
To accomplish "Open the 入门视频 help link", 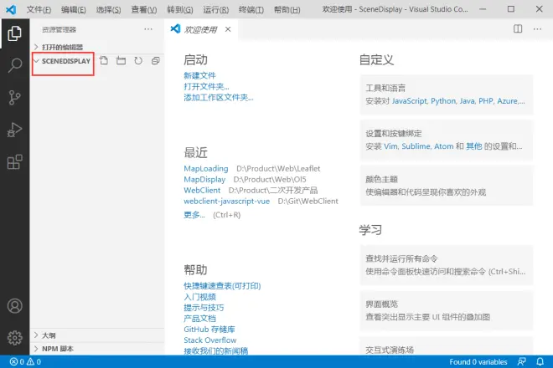I will (199, 297).
